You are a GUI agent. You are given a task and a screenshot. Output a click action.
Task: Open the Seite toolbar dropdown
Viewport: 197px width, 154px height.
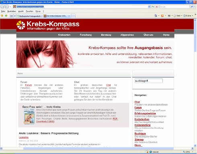[178, 16]
